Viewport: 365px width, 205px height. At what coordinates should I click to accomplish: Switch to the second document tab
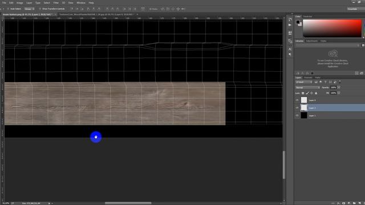tap(97, 14)
